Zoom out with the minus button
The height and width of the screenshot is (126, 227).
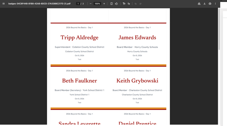pos(90,4)
